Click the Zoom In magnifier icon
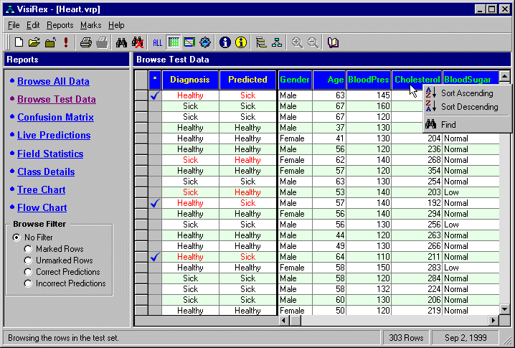The image size is (515, 348). tap(297, 42)
